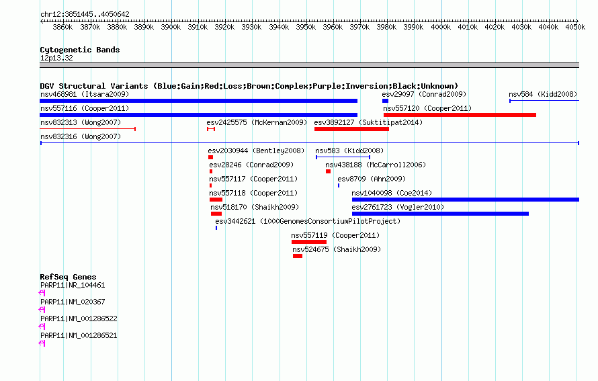Click the esv8709 (Ahn2009) label
The width and height of the screenshot is (598, 381).
(372, 179)
